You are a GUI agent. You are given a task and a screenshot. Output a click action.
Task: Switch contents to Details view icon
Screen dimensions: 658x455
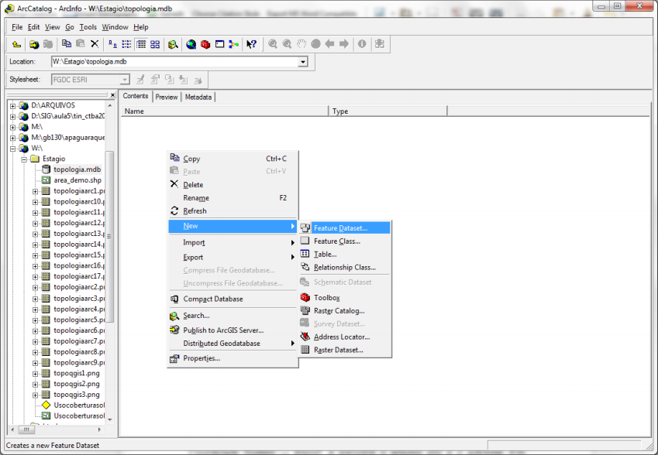pos(141,44)
